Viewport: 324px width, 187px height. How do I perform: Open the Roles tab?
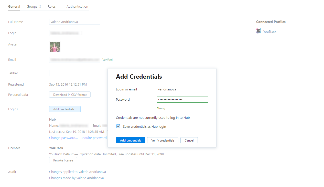pos(52,7)
